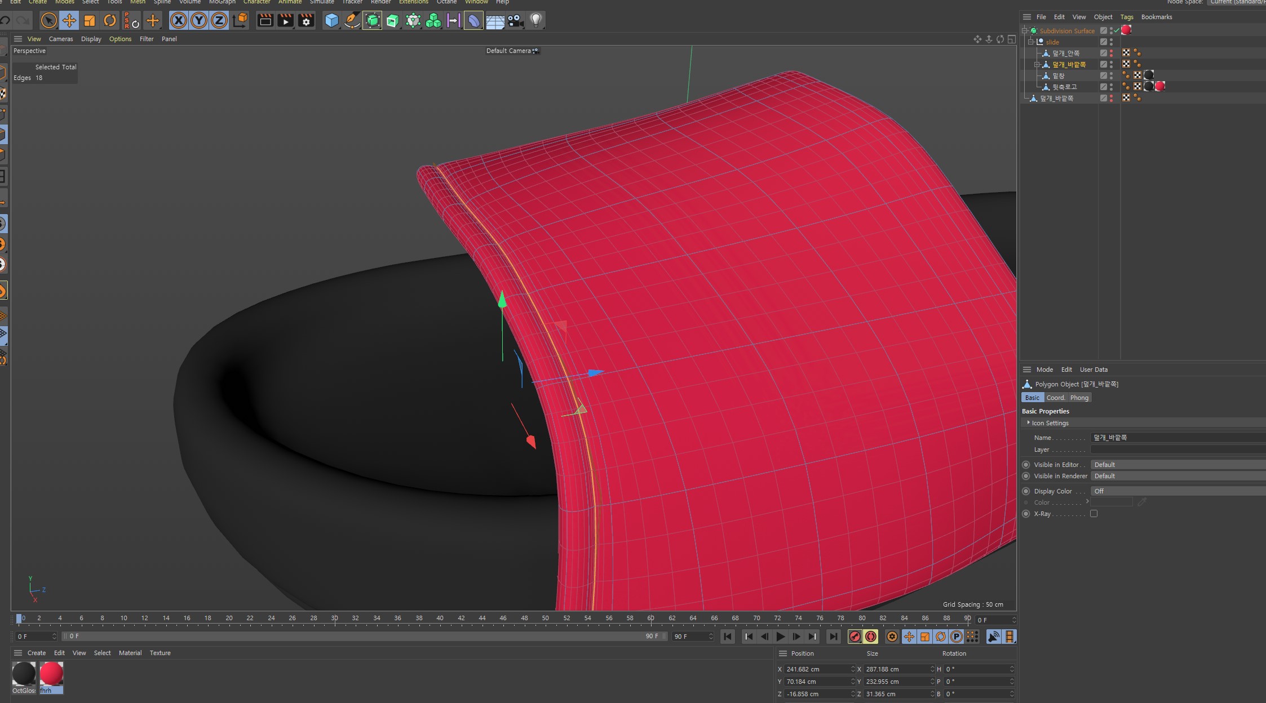
Task: Go to start of animation
Action: point(728,637)
